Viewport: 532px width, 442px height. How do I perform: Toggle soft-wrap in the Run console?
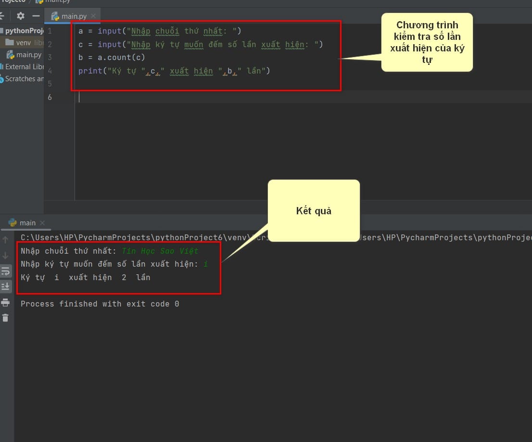point(6,271)
